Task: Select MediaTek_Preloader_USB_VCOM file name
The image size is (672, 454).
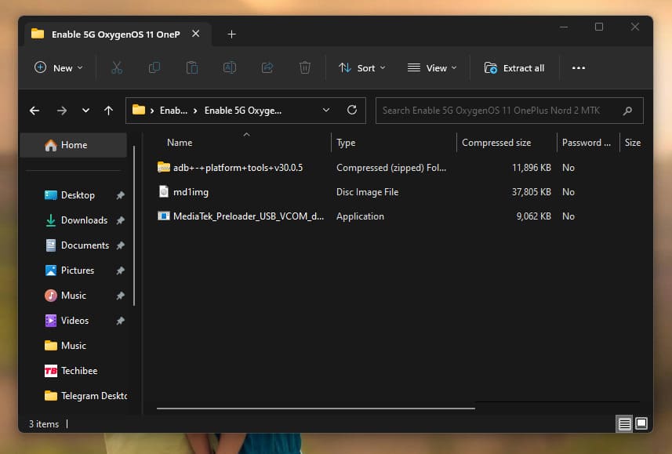Action: (x=249, y=216)
